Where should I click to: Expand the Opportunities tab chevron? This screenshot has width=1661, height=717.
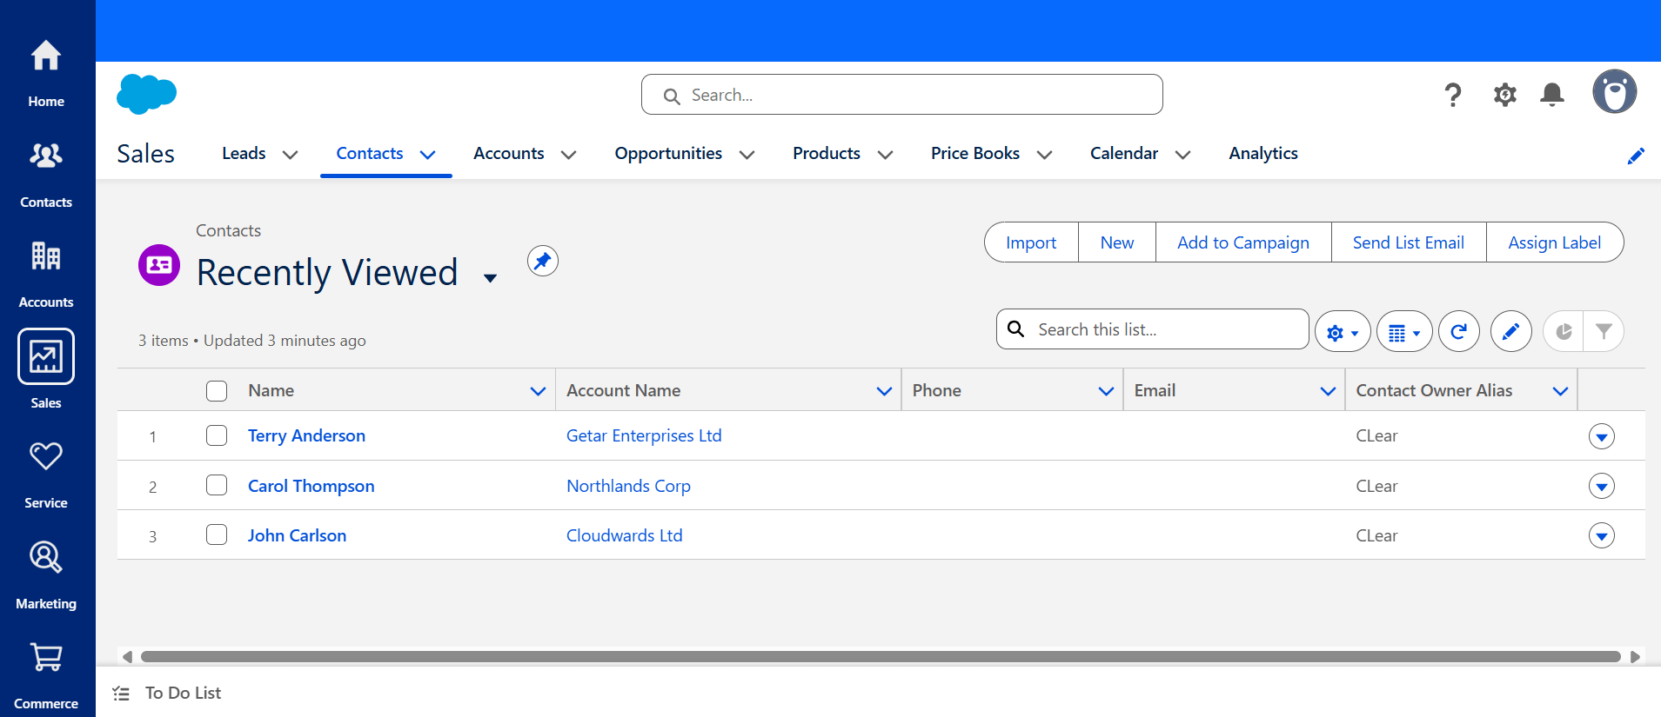tap(747, 155)
